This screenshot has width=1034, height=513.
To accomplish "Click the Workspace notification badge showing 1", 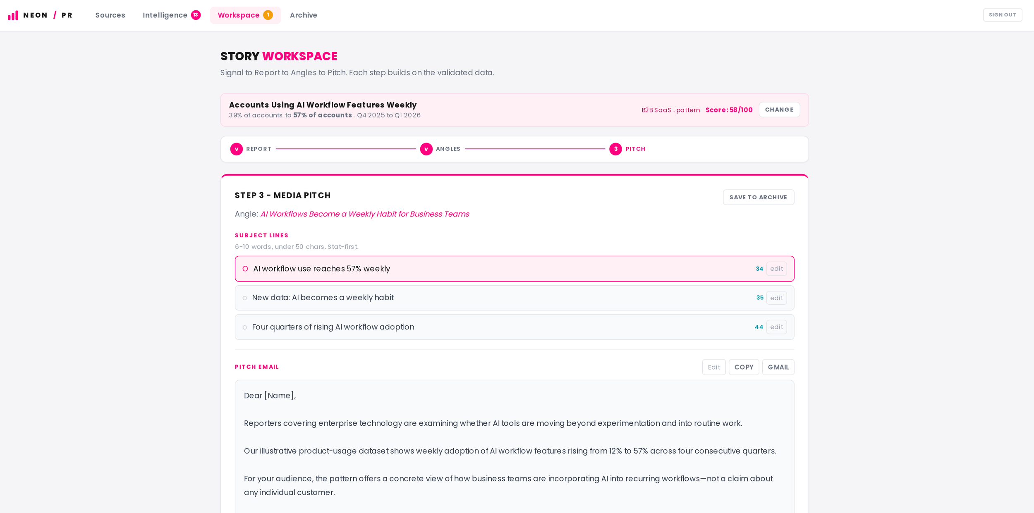I will click(x=268, y=15).
